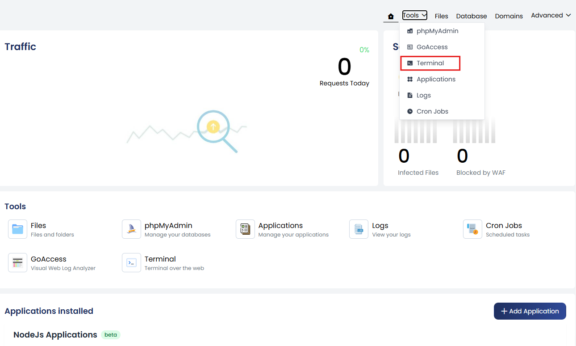Screen dimensions: 576x346
Task: Go to Files in top navigation
Action: (442, 16)
